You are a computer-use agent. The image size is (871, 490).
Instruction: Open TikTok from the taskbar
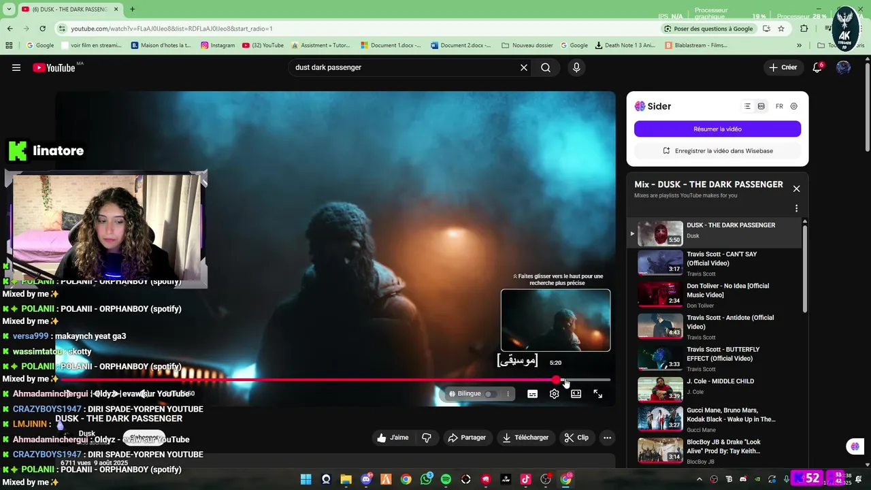pos(525,479)
